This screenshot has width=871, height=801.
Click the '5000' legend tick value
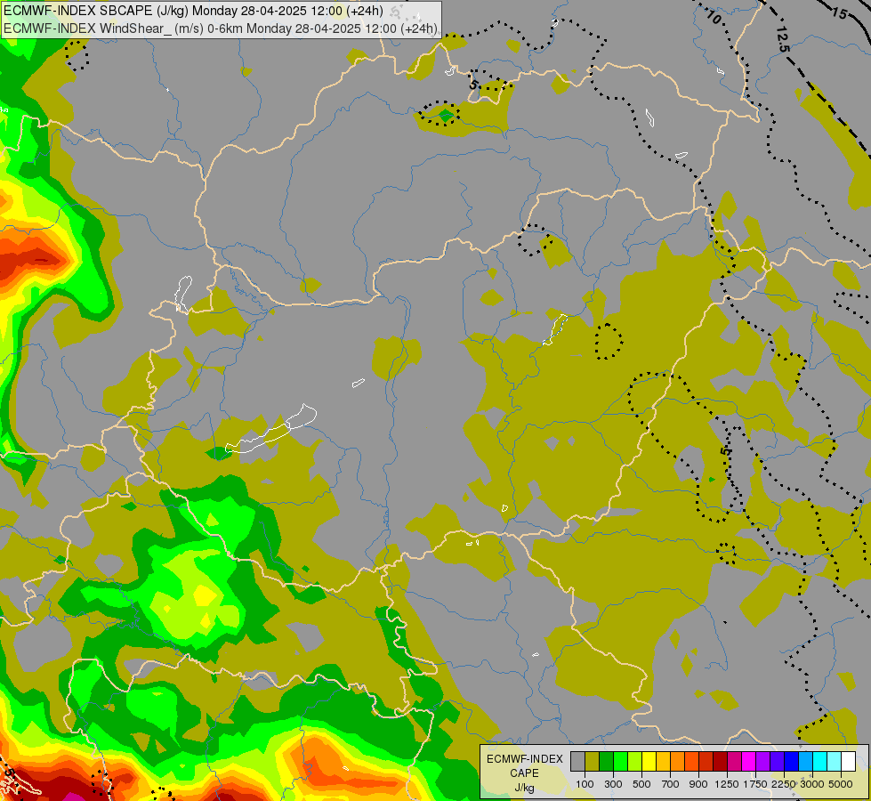(841, 784)
